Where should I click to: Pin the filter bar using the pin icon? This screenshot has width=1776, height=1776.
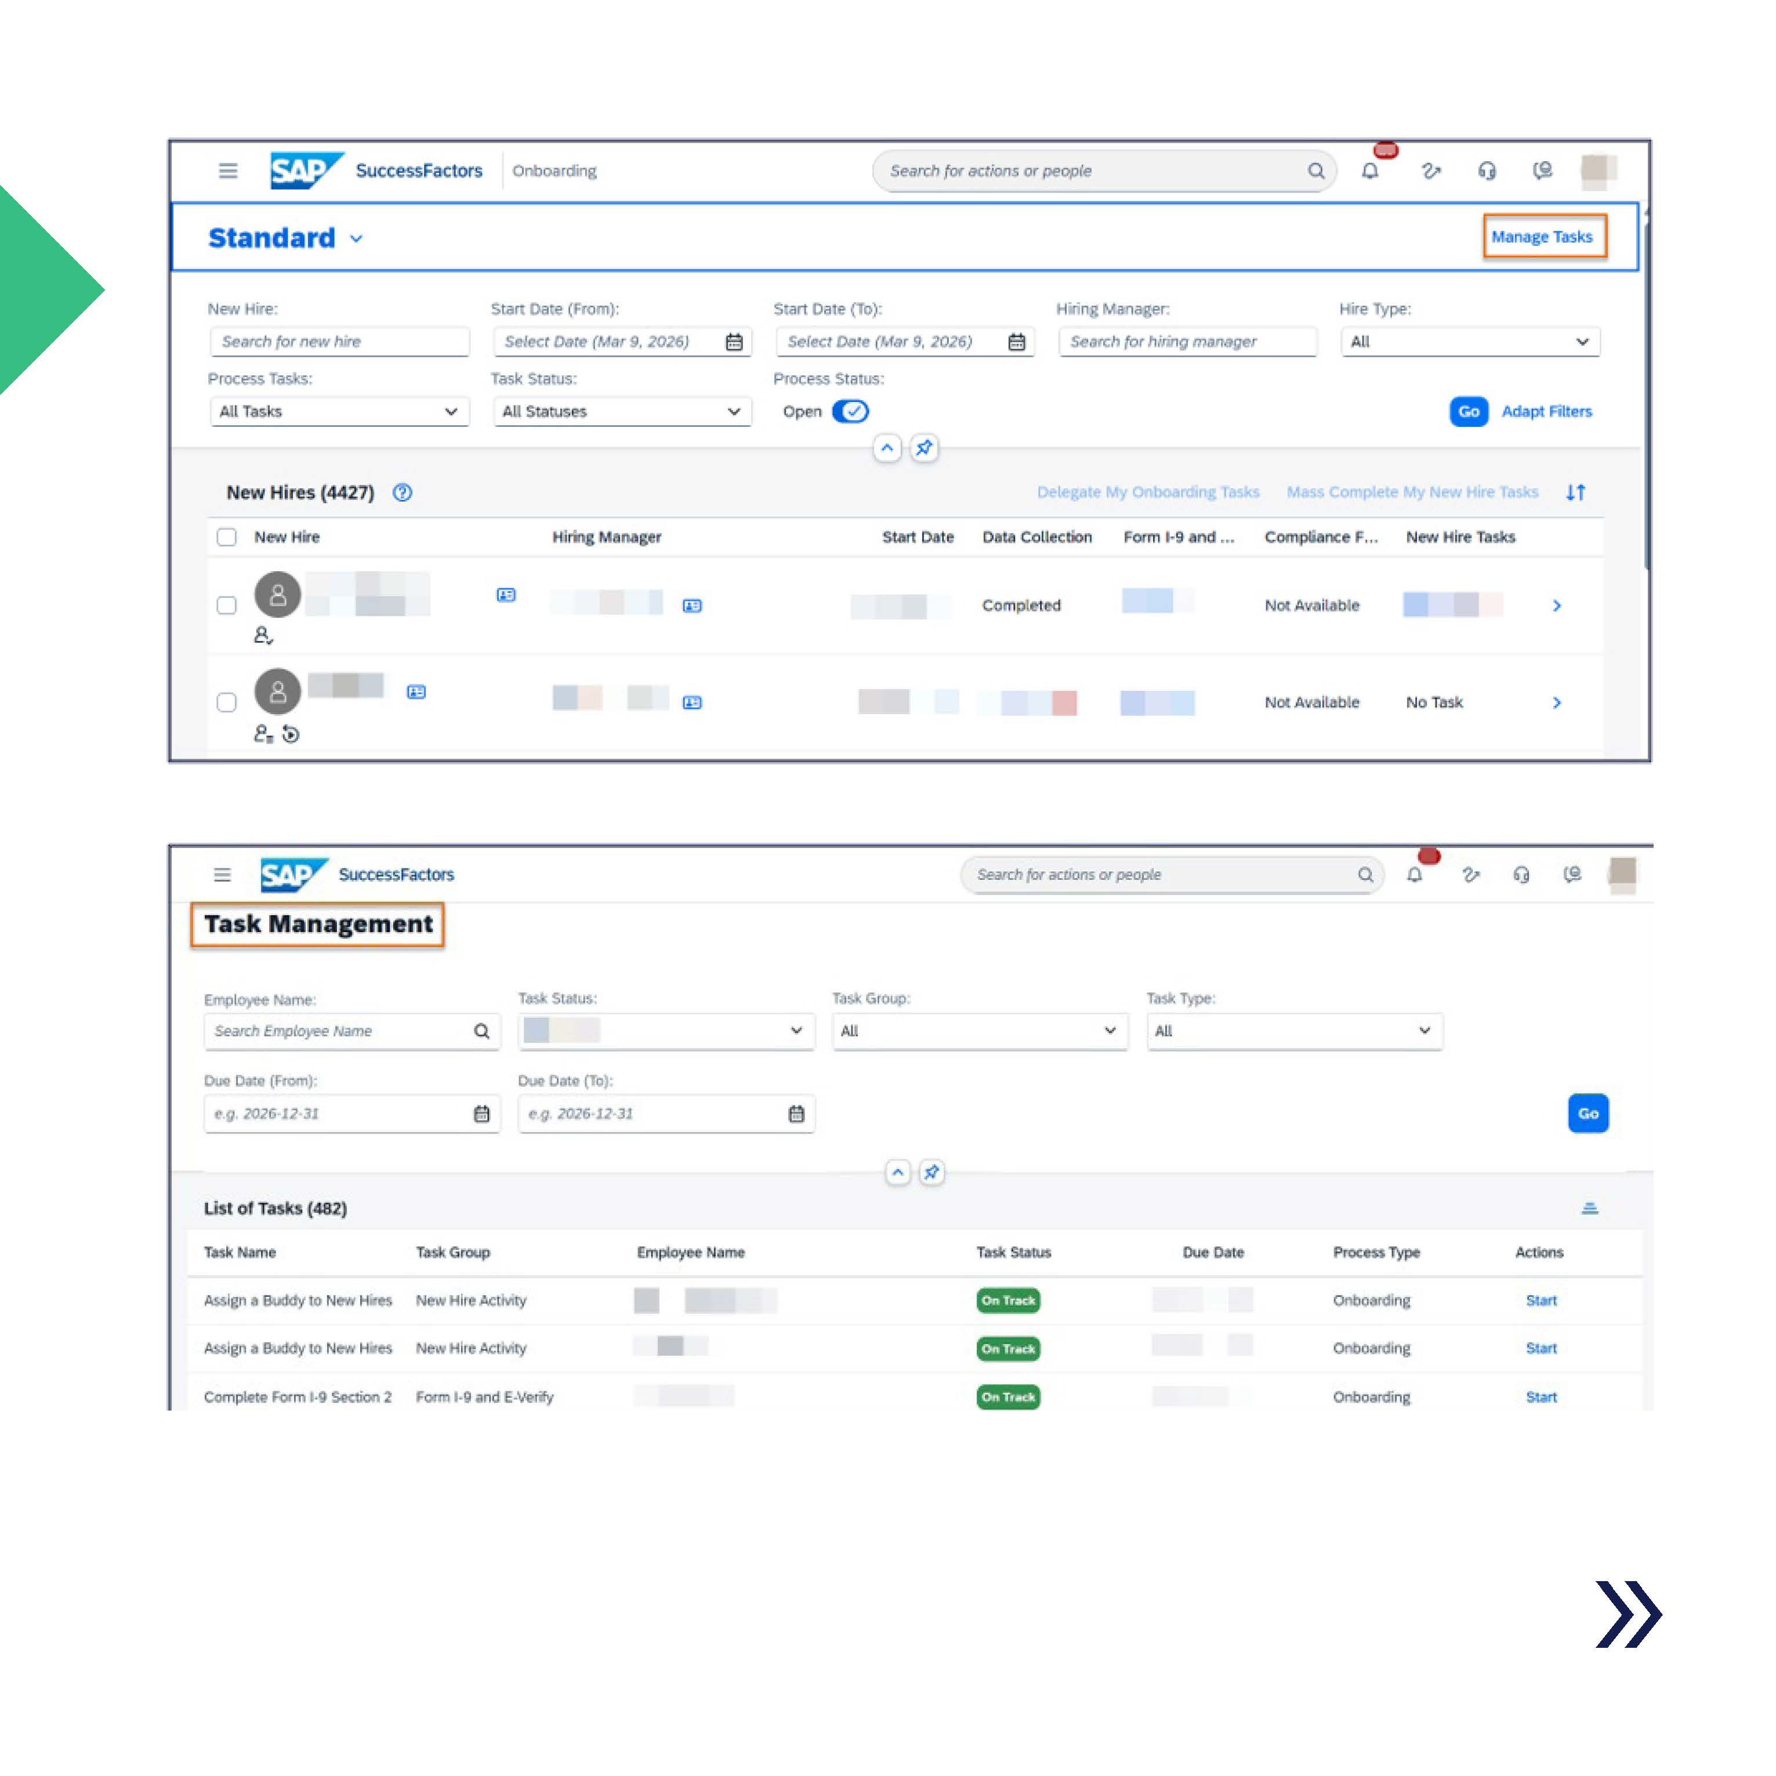[925, 448]
